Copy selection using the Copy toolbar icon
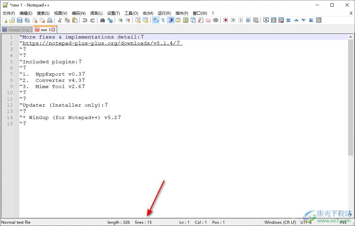 pos(67,20)
